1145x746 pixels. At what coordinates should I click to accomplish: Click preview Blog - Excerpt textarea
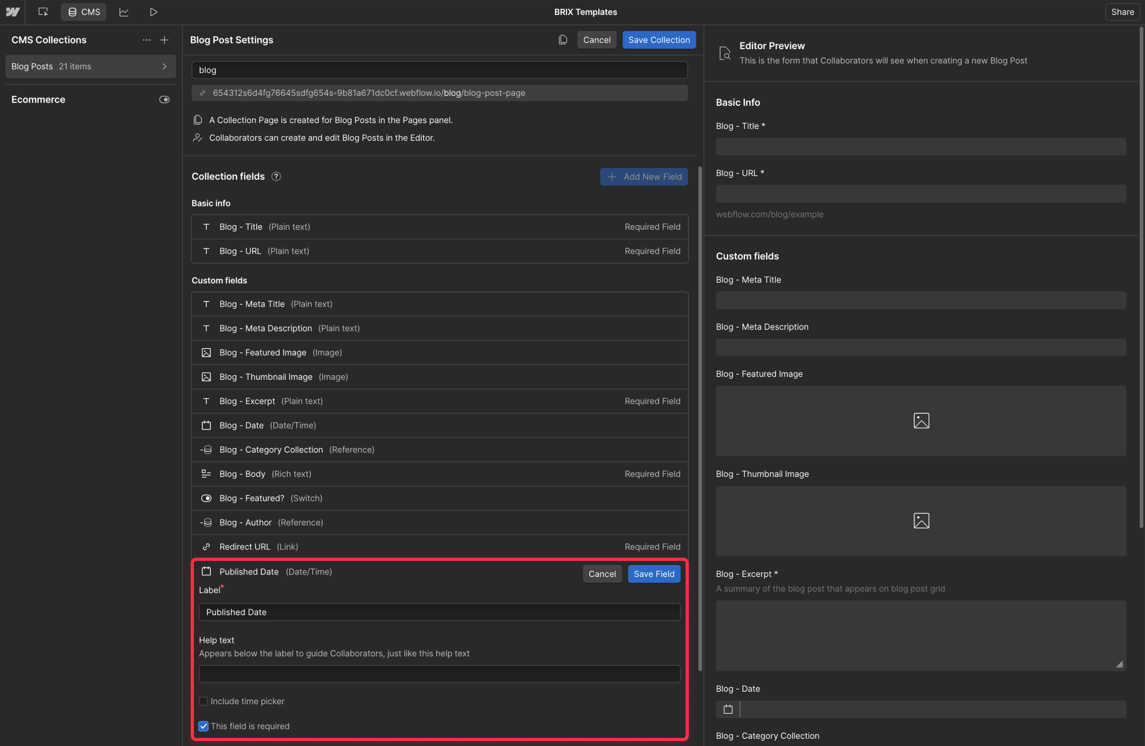point(921,636)
